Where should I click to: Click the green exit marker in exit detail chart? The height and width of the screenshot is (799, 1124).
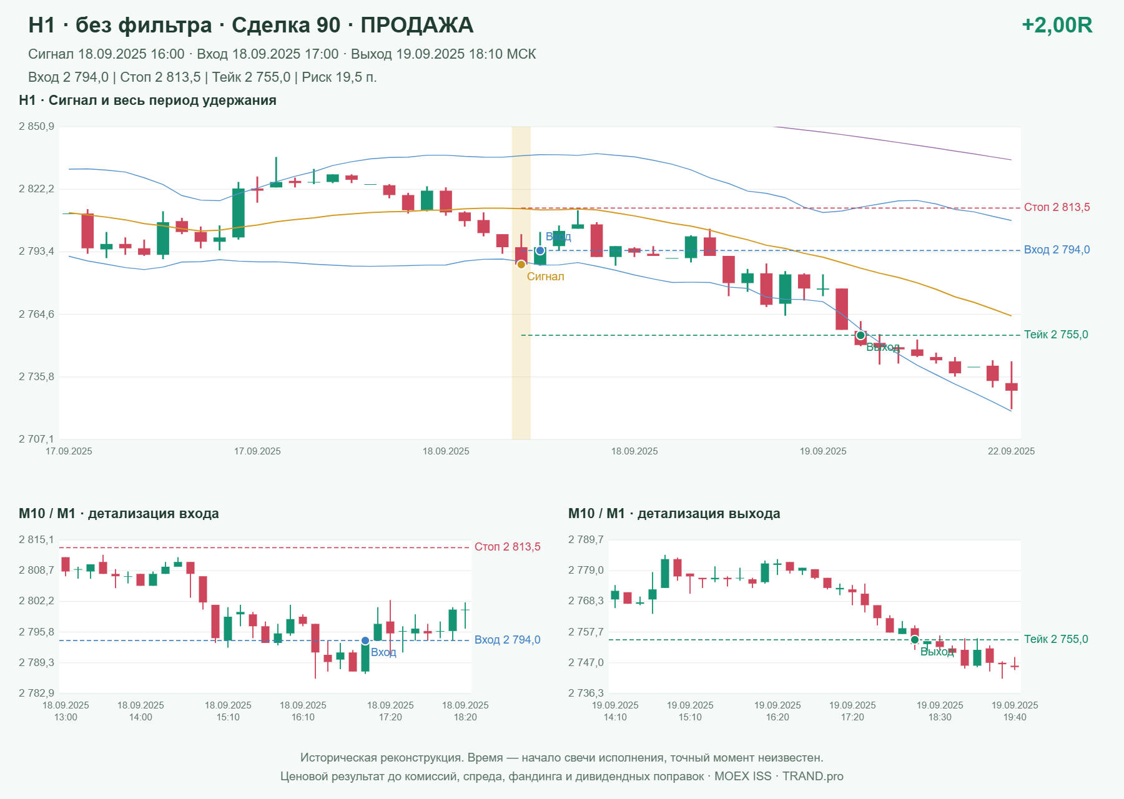point(915,639)
